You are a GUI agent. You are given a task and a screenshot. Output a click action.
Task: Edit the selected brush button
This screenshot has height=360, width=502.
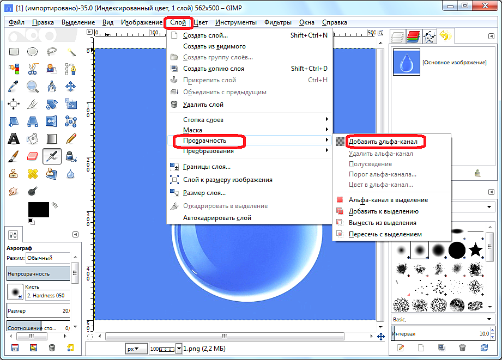[400, 348]
